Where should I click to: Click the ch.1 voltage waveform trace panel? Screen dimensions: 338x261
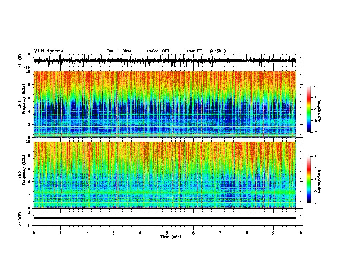click(168, 61)
